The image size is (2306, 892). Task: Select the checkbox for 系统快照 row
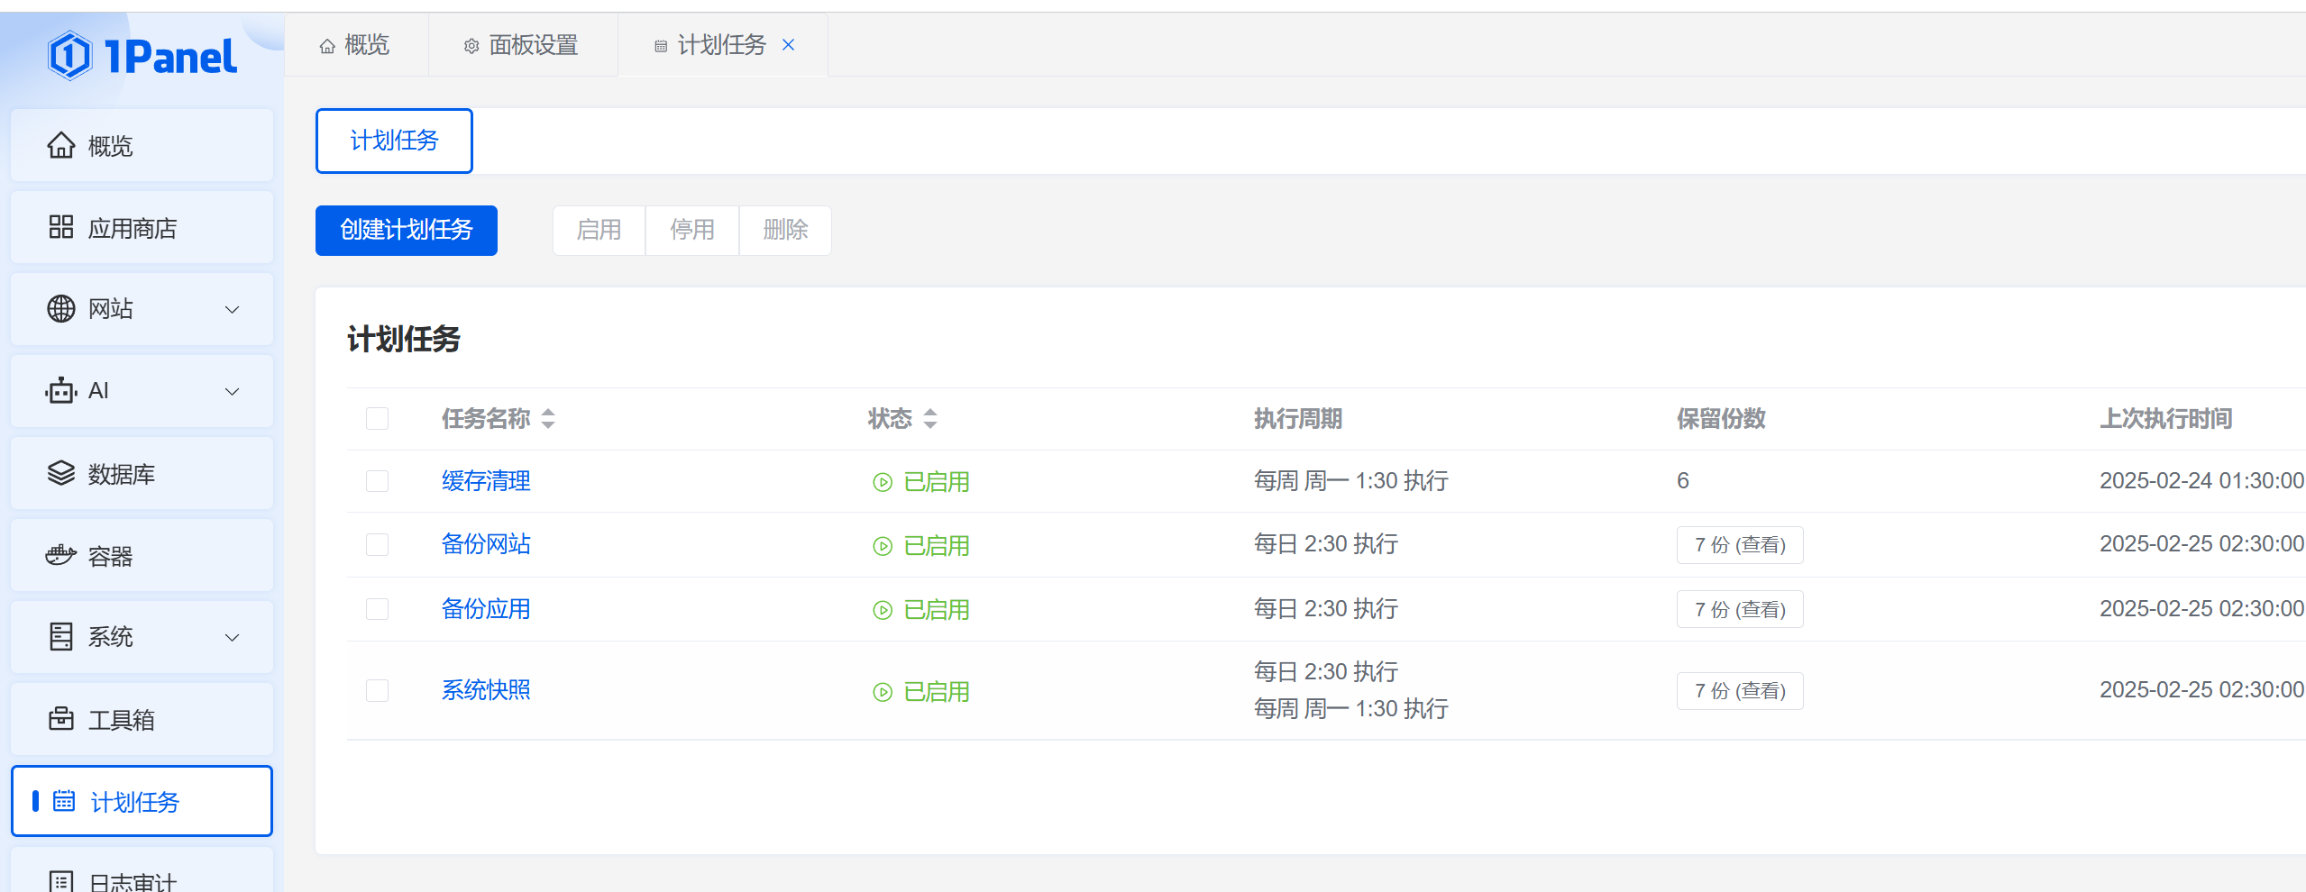click(377, 691)
